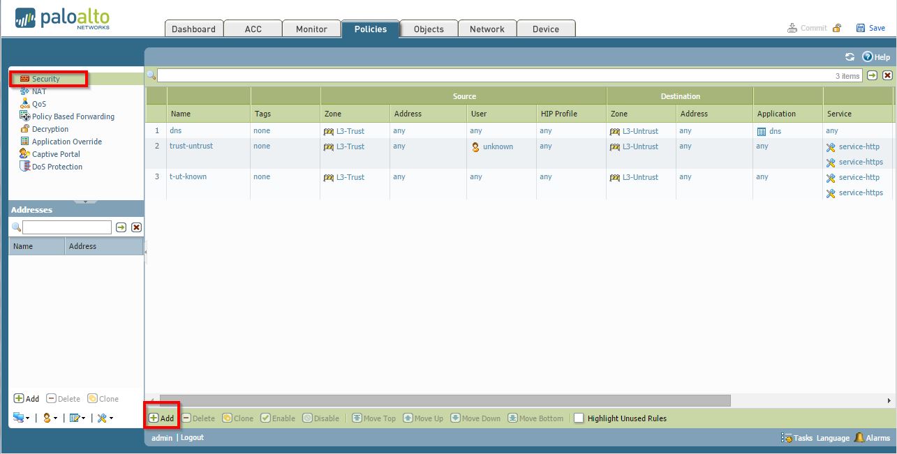Open Help with the question mark icon
This screenshot has width=897, height=454.
[868, 57]
